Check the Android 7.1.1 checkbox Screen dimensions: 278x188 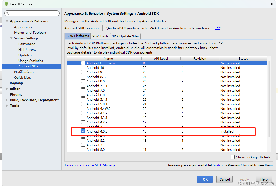83,86
